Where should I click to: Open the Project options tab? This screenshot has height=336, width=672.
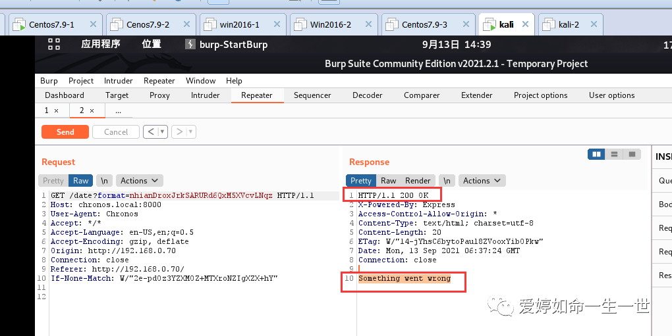[540, 95]
